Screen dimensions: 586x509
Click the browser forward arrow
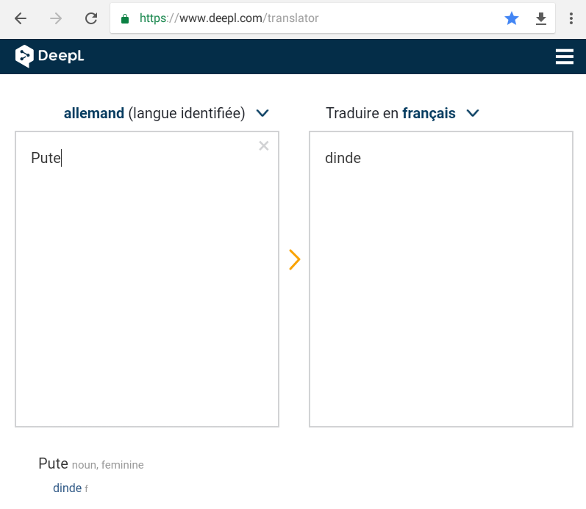pos(56,18)
